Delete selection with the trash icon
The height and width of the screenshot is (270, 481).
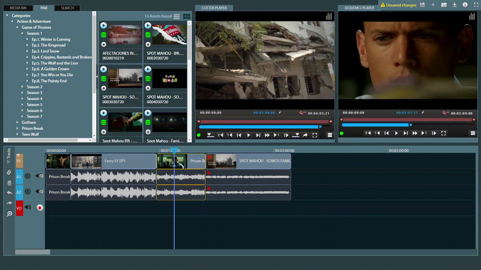pyautogui.click(x=9, y=183)
